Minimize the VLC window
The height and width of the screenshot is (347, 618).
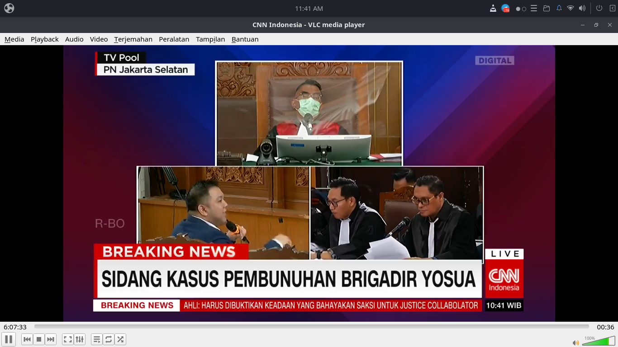[x=583, y=25]
